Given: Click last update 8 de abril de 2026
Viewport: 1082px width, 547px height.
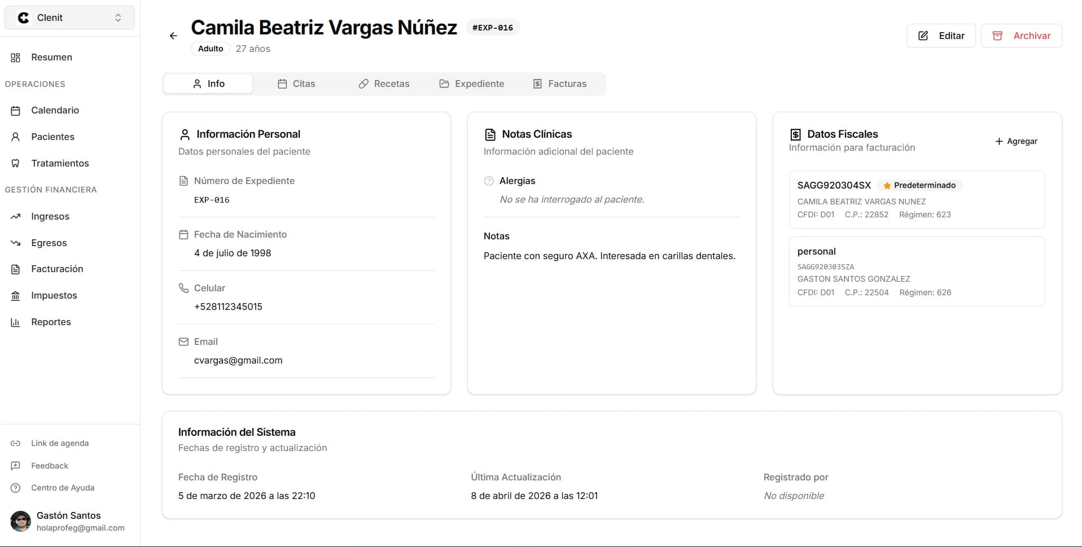Looking at the screenshot, I should click(535, 496).
